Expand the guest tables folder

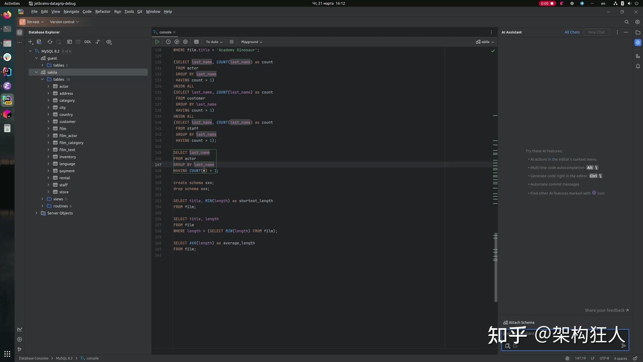coord(42,65)
